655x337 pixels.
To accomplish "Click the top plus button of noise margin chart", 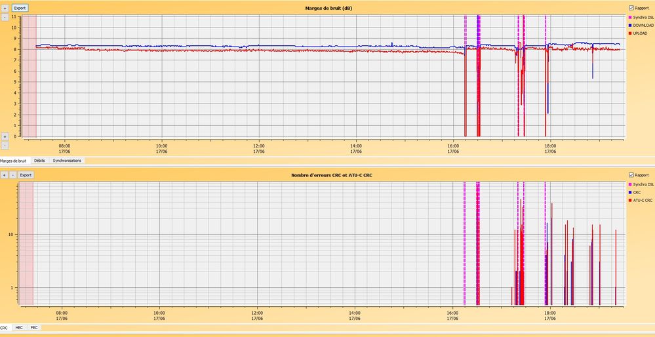I will pyautogui.click(x=5, y=8).
